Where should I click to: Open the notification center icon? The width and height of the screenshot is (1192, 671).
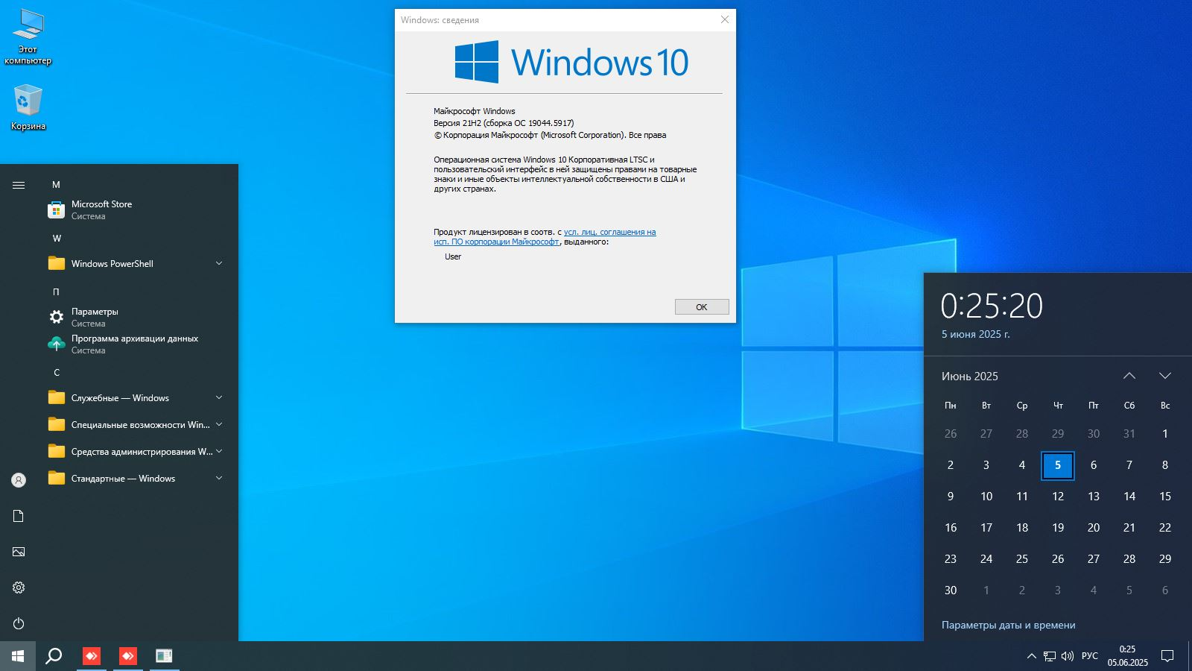(1167, 656)
